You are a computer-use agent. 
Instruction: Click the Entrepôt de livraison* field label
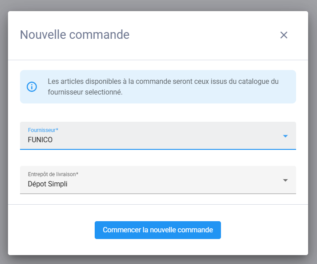point(53,174)
